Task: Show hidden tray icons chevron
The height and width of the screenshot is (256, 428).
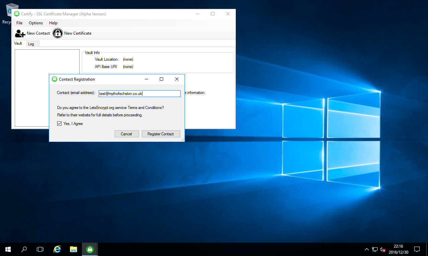Action: [x=367, y=249]
